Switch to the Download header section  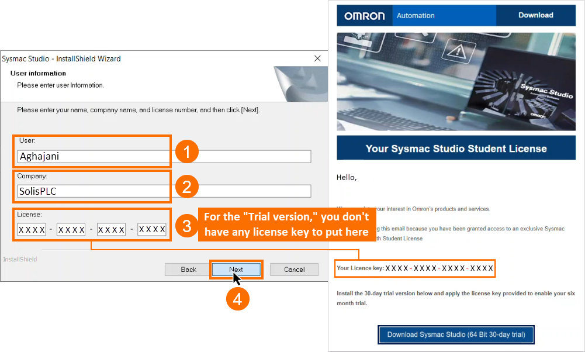coord(535,15)
